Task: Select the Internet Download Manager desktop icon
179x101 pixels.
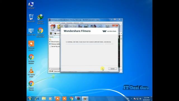Action: [x=40, y=19]
